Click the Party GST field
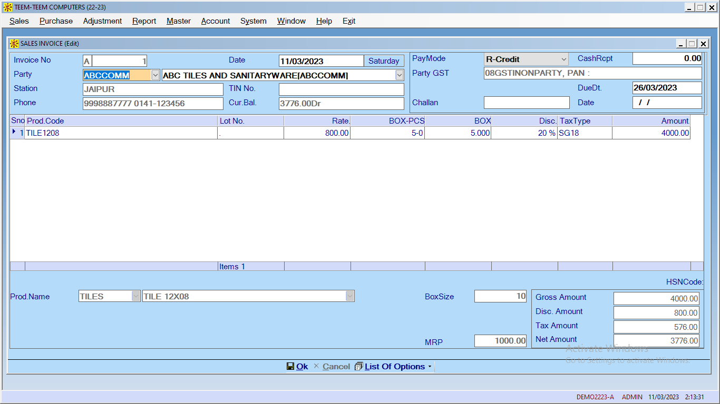This screenshot has width=720, height=404. (593, 73)
